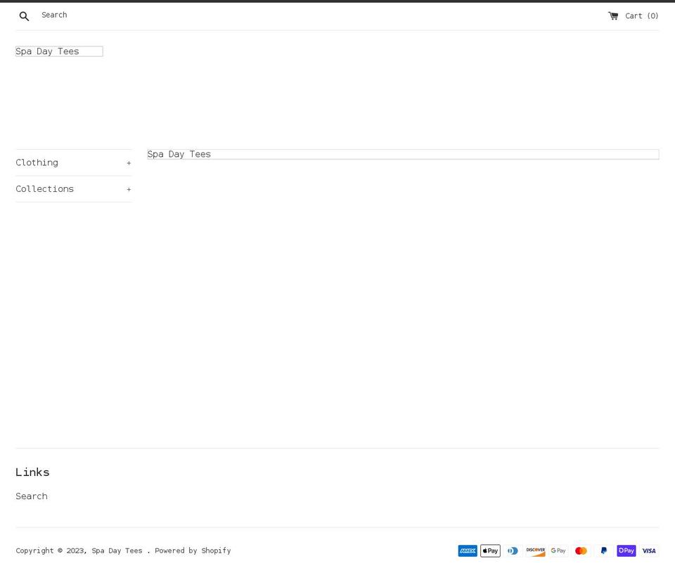
Task: Expand the Clothing plus sign
Action: [x=129, y=163]
